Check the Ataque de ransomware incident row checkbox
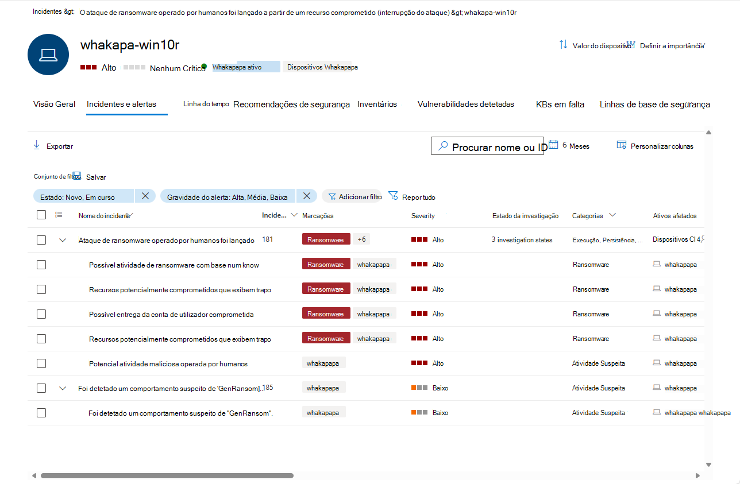This screenshot has height=484, width=740. click(x=41, y=240)
